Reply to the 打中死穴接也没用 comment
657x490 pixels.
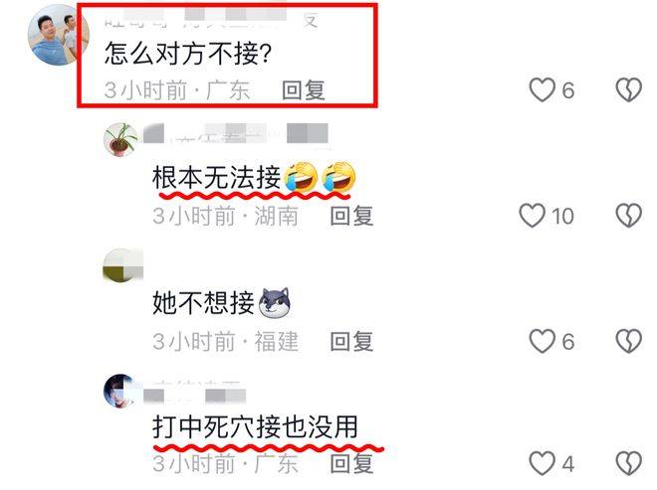pyautogui.click(x=351, y=463)
